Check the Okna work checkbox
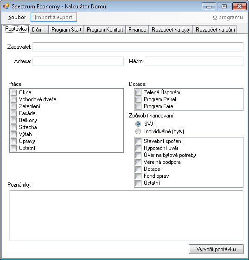Image resolution: width=249 pixels, height=260 pixels. coord(14,92)
